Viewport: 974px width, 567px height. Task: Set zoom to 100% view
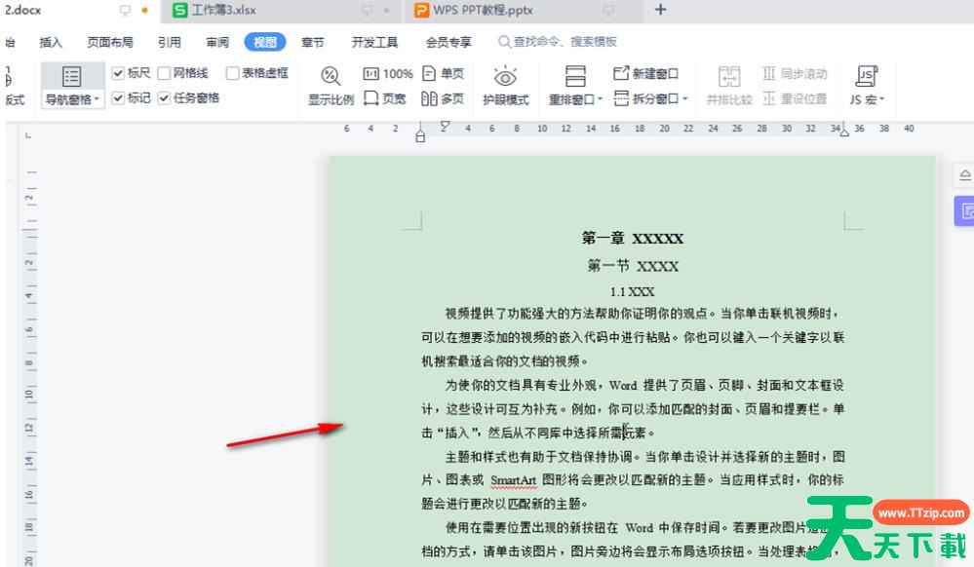(388, 74)
